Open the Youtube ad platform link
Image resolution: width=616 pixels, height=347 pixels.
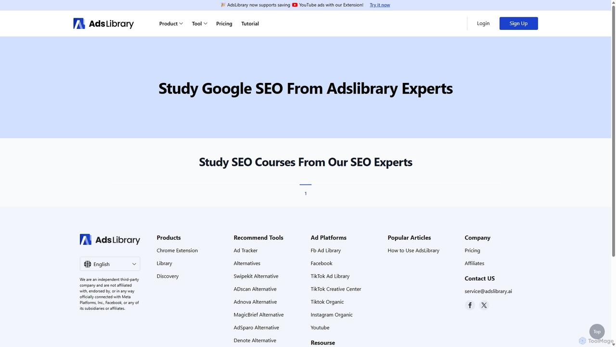320,328
